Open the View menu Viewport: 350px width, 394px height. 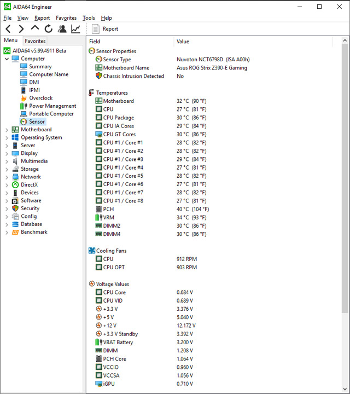pos(22,18)
